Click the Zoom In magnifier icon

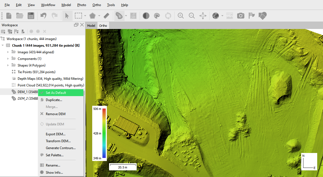point(181,16)
